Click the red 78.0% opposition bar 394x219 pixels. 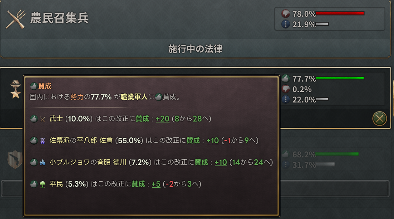(x=340, y=14)
